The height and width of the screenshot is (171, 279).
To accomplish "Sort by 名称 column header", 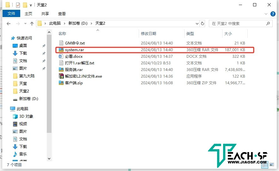I will coord(62,33).
